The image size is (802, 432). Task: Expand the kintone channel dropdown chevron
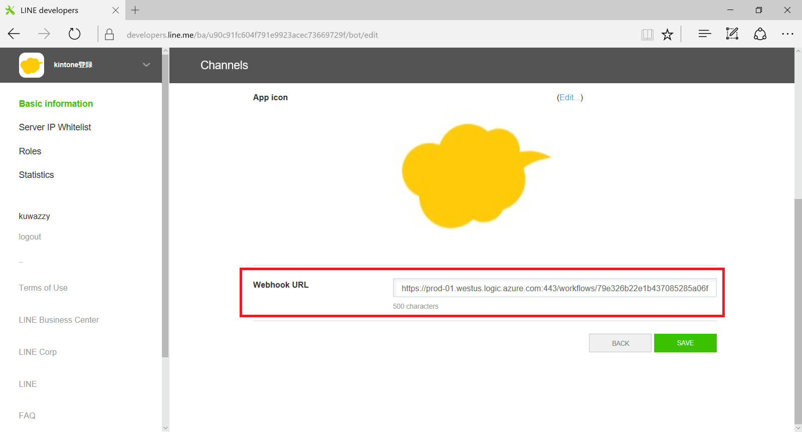tap(146, 65)
